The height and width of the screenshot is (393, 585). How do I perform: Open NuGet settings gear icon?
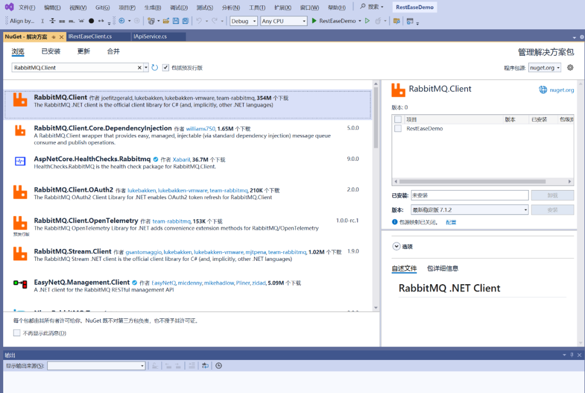[x=570, y=68]
